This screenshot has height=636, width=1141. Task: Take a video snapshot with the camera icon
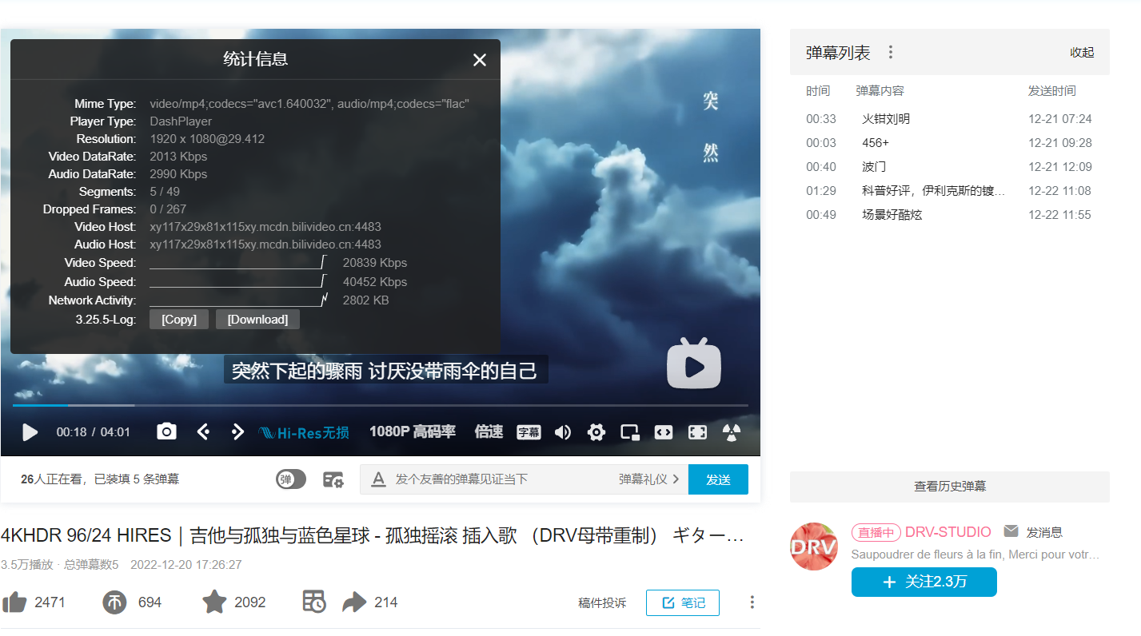(x=166, y=431)
